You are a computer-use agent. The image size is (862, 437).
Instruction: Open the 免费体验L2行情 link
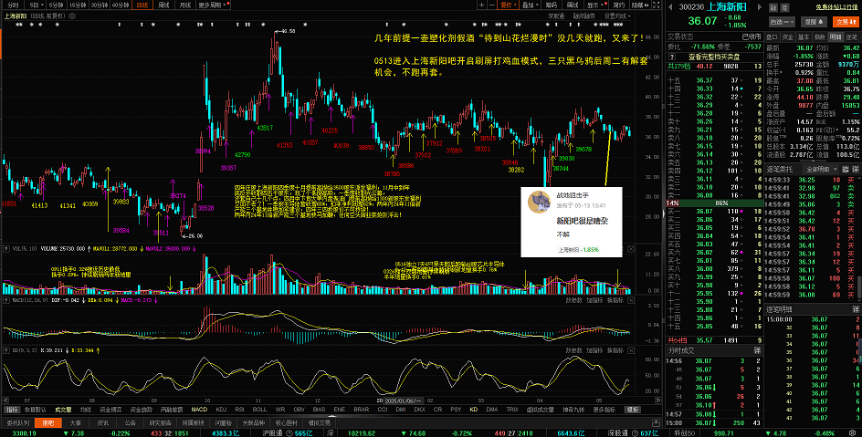click(x=837, y=7)
